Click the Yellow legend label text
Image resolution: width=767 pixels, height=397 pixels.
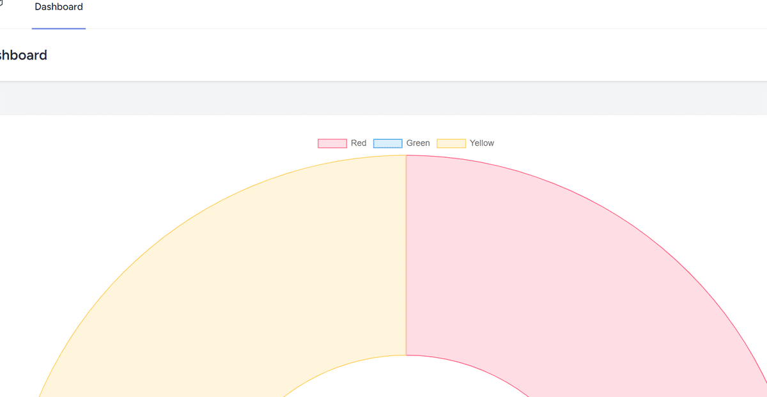tap(482, 143)
